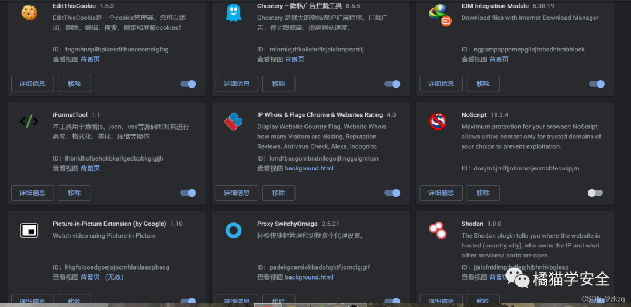Viewport: 631px width, 307px height.
Task: Click 移除 for Ghostery
Action: (x=279, y=84)
